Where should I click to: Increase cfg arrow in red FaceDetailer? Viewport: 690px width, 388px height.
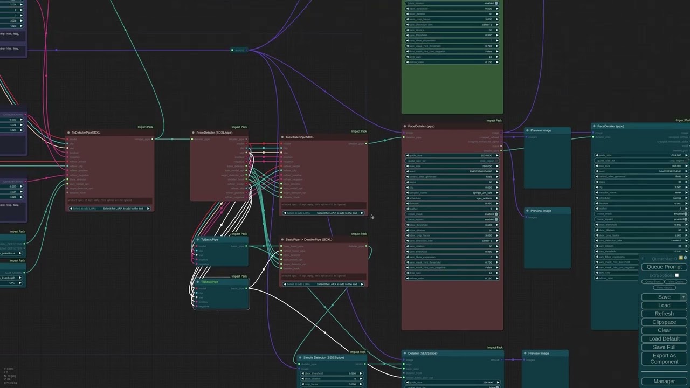496,188
